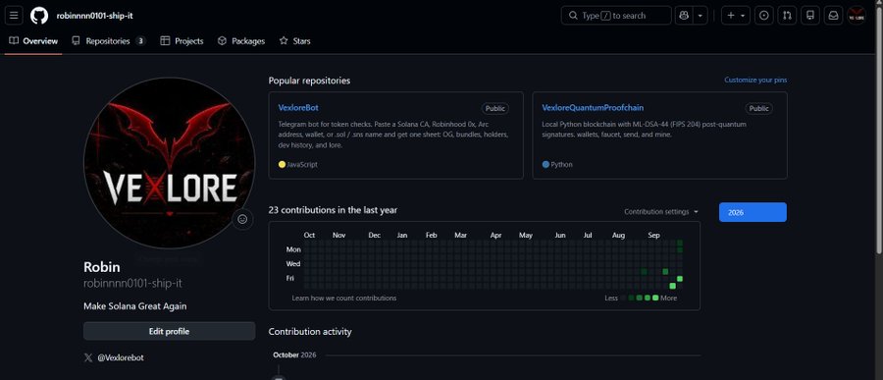Click the search bar Type / to search
The image size is (883, 380).
pos(616,16)
